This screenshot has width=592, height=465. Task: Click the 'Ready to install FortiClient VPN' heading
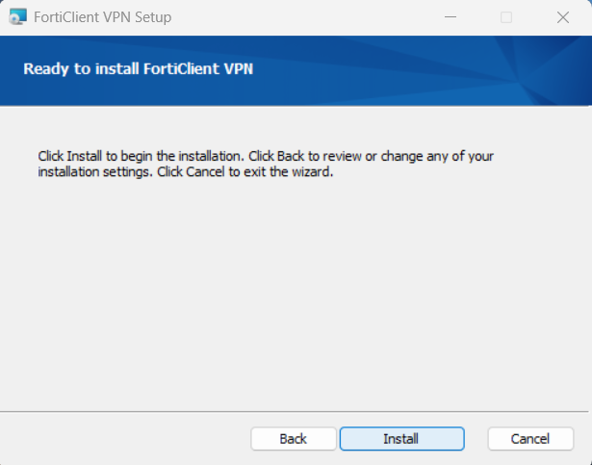point(139,68)
